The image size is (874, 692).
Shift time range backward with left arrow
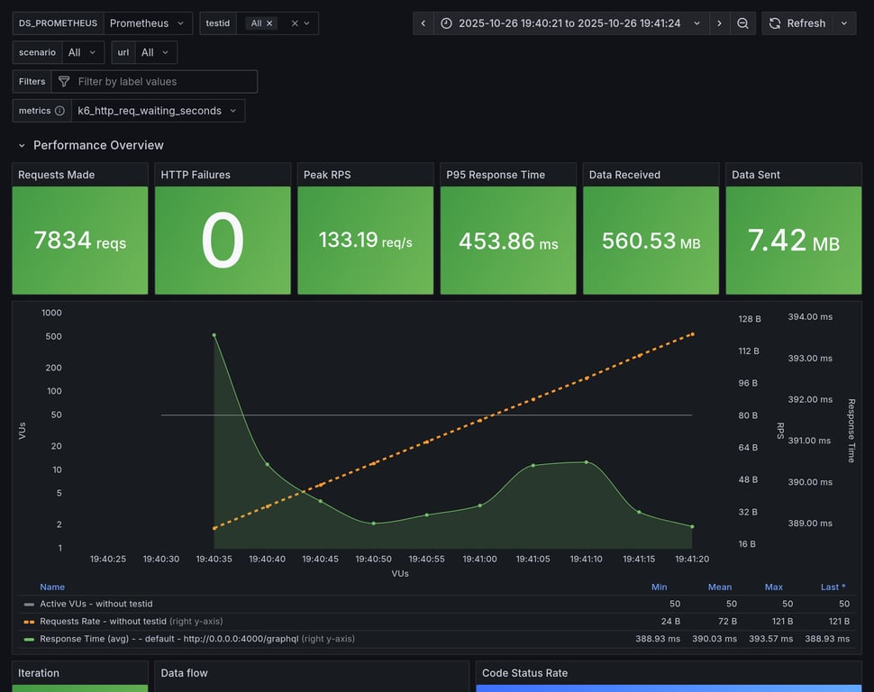(x=423, y=23)
